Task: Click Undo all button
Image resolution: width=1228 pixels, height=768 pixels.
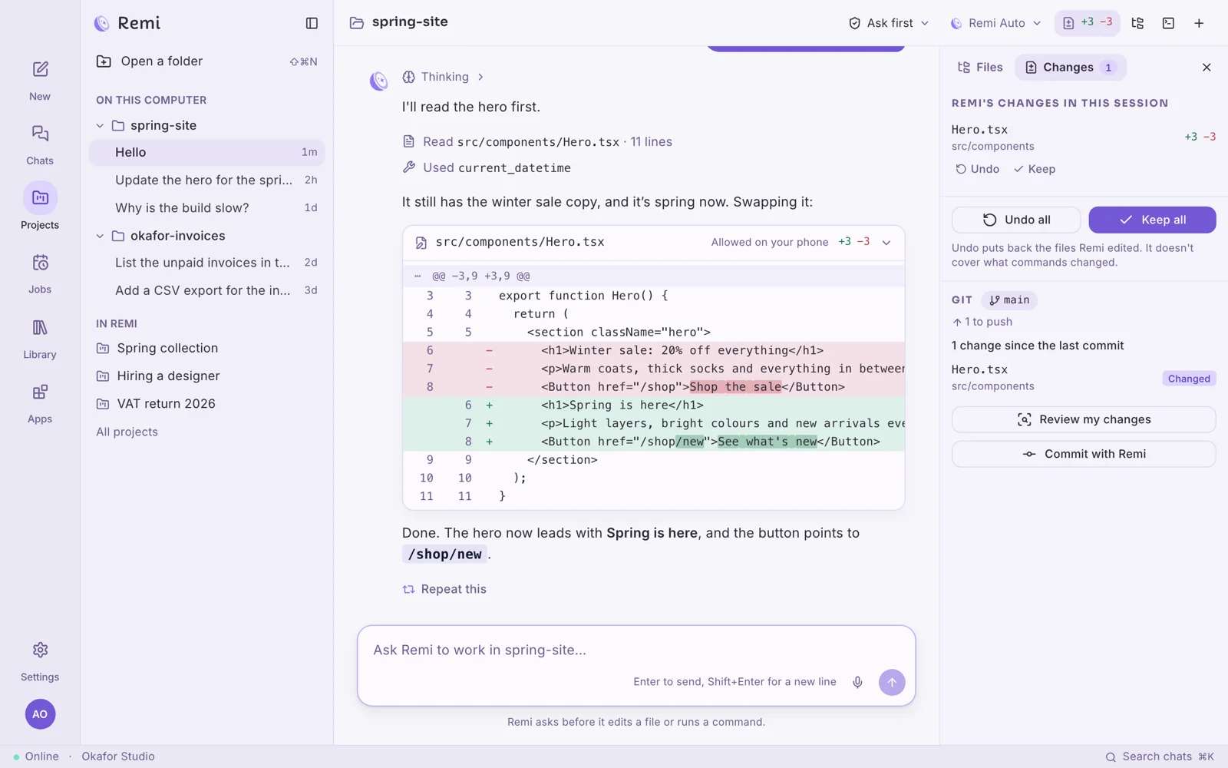Action: click(x=1016, y=220)
